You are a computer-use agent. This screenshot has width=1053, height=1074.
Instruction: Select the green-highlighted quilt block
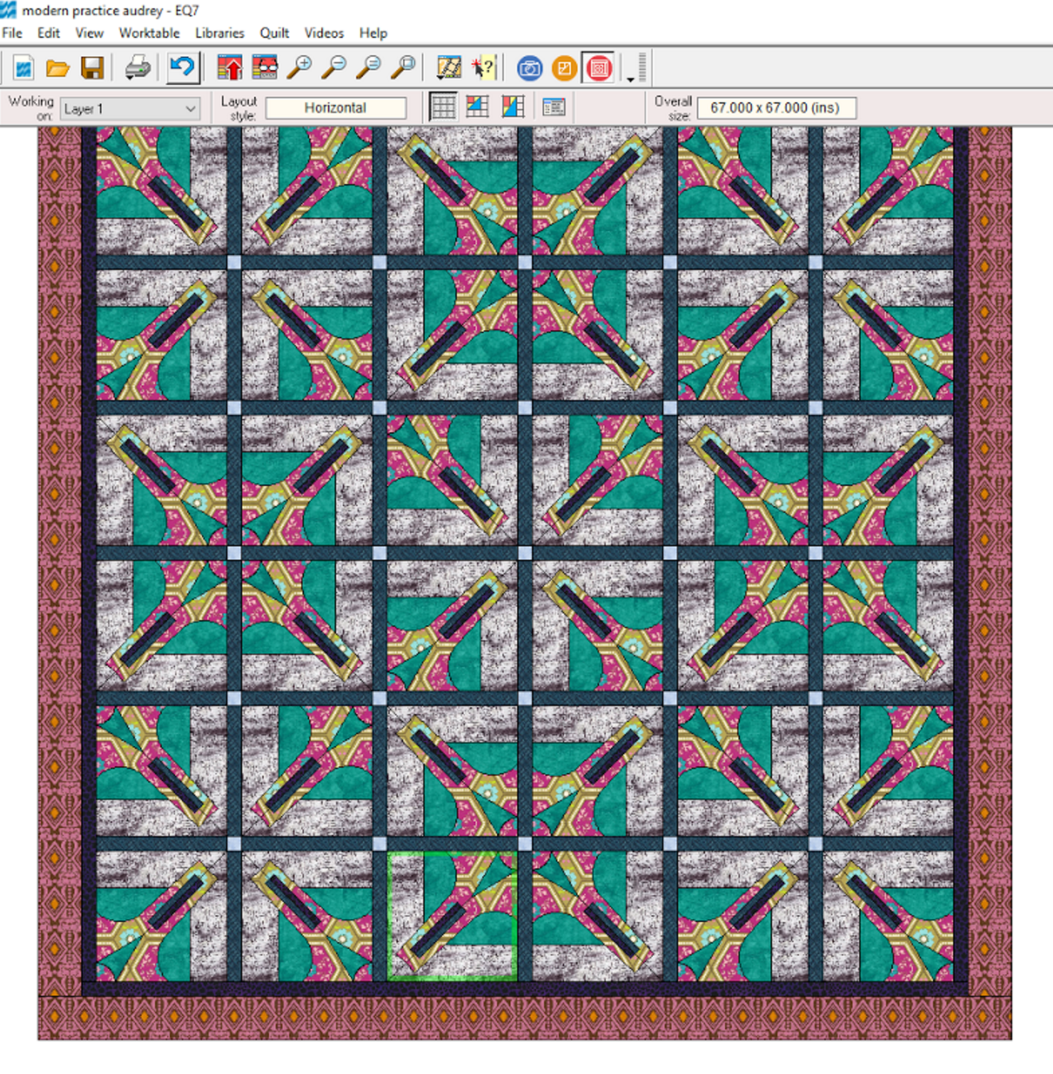pos(452,915)
